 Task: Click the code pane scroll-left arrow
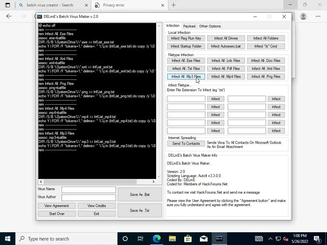pos(41,182)
